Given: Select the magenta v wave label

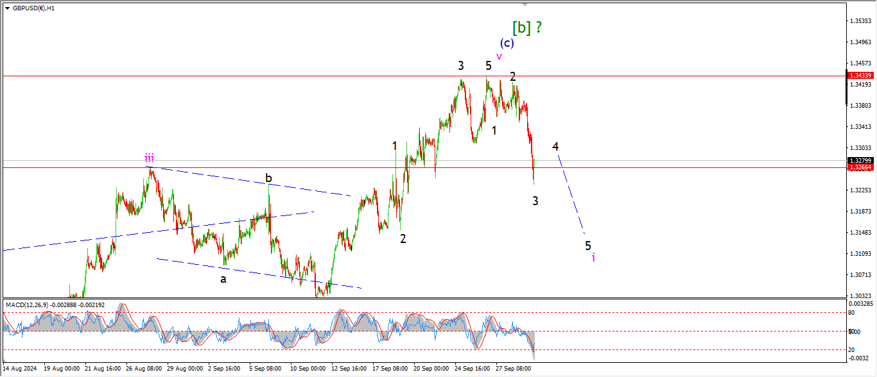Looking at the screenshot, I should pyautogui.click(x=499, y=57).
